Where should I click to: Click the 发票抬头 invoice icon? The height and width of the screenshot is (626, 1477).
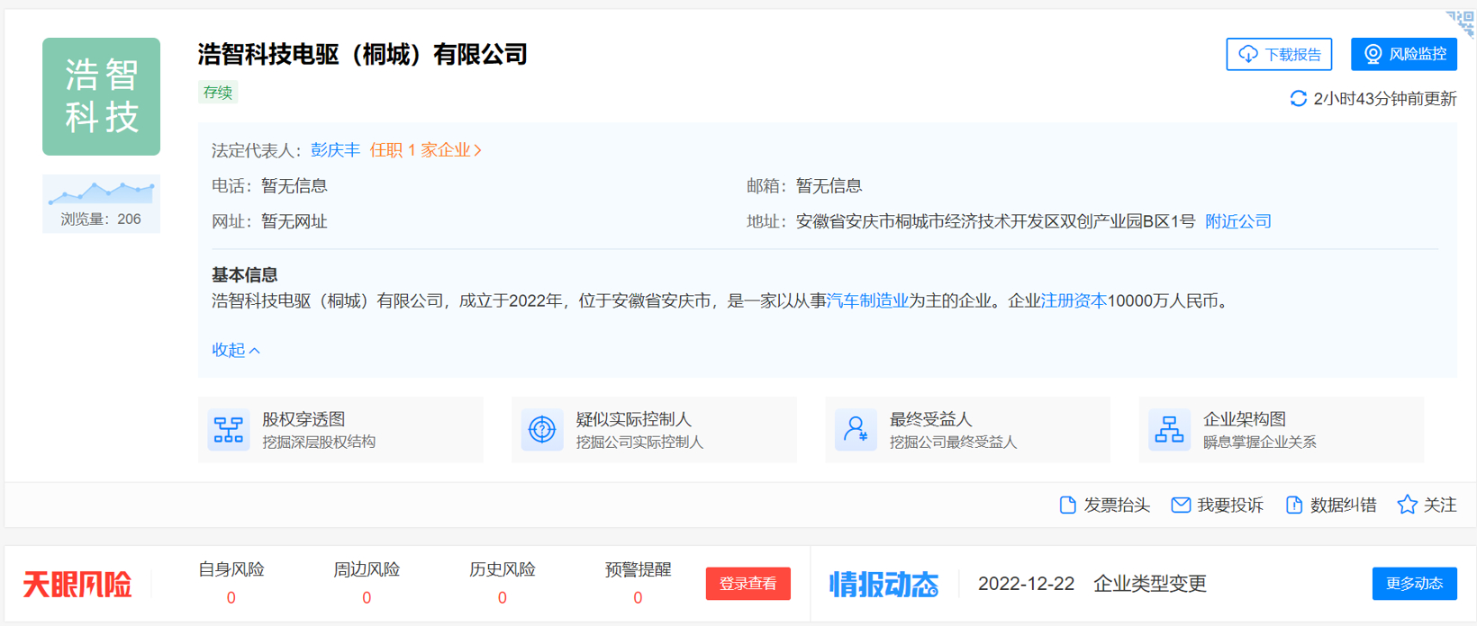pos(1068,505)
